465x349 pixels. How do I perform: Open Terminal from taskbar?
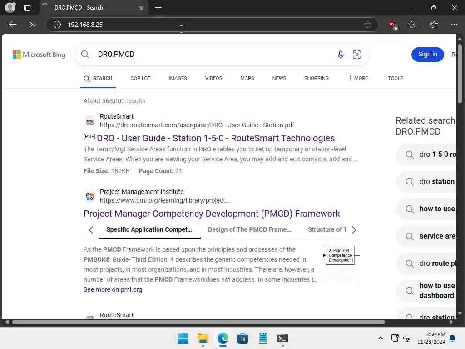coord(282,338)
